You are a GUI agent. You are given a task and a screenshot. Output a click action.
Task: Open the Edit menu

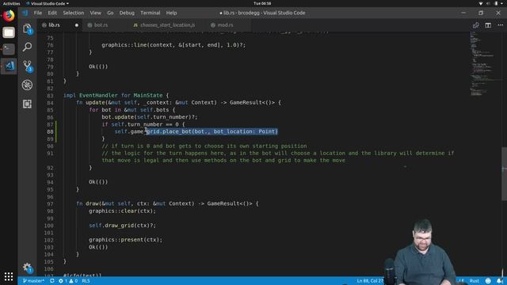(x=52, y=13)
